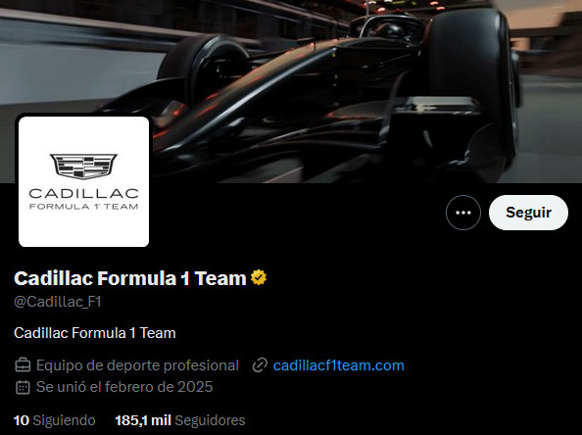Select the @Cadillac_F1 handle text
582x435 pixels.
coord(58,302)
